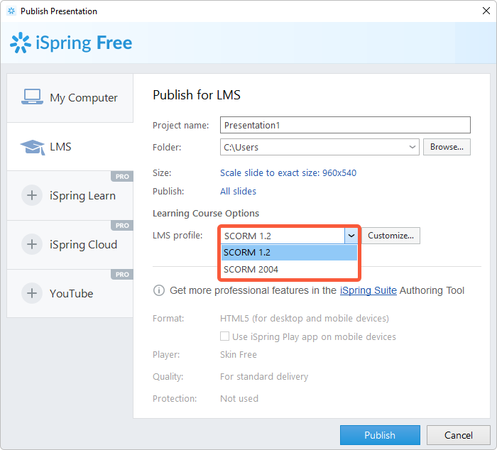
Task: Click the Protection: label
Action: (x=175, y=398)
